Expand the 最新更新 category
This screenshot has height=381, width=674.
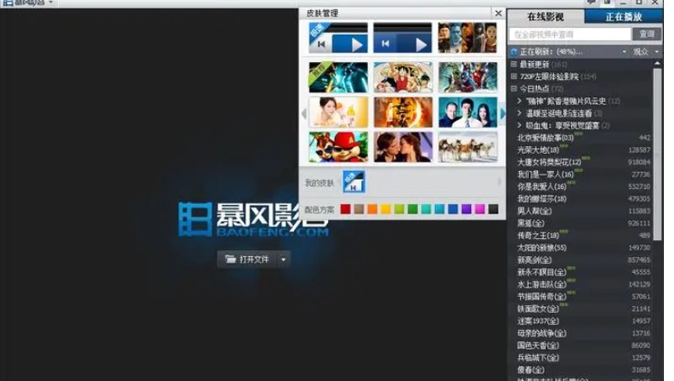click(513, 64)
